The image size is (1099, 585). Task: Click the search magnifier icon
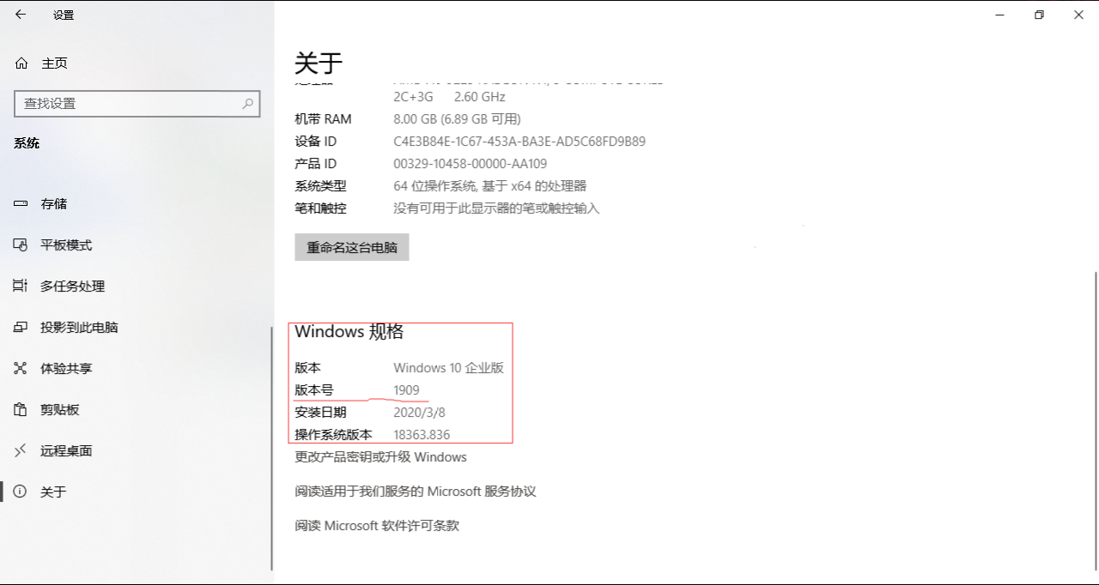pyautogui.click(x=247, y=103)
